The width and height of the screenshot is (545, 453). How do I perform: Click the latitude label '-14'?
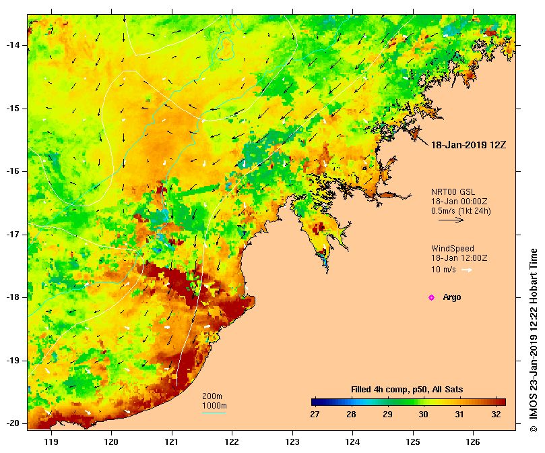[13, 45]
